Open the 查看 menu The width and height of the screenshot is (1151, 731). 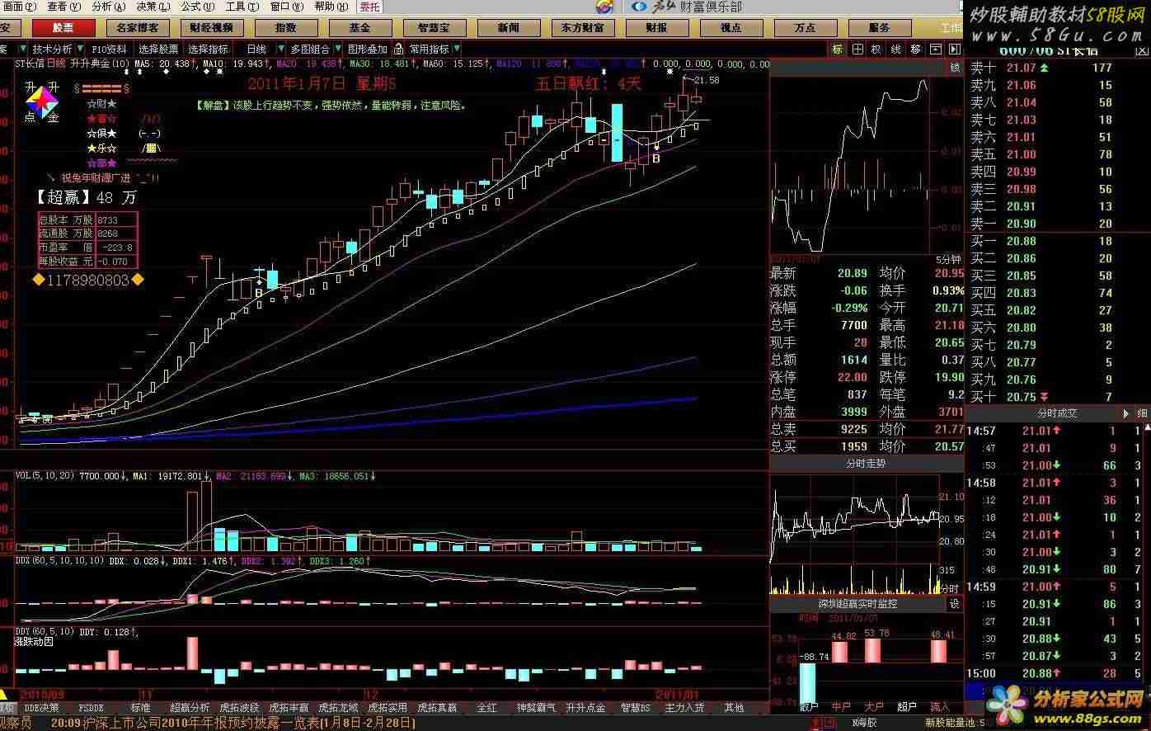63,7
